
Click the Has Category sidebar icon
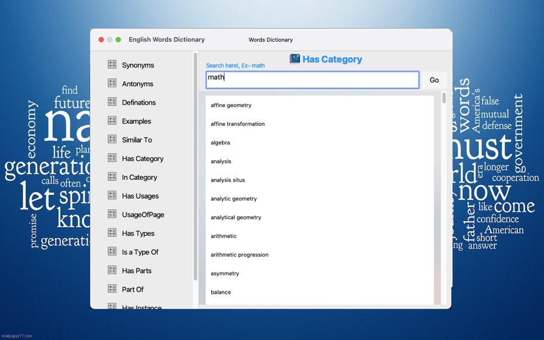112,158
